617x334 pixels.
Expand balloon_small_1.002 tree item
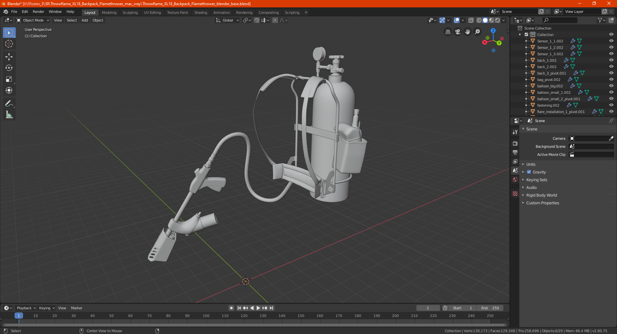coord(526,92)
